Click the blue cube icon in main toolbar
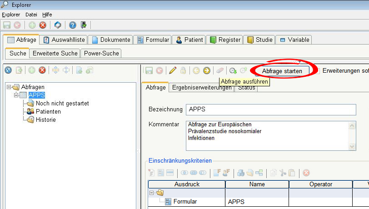The image size is (369, 209). click(58, 25)
